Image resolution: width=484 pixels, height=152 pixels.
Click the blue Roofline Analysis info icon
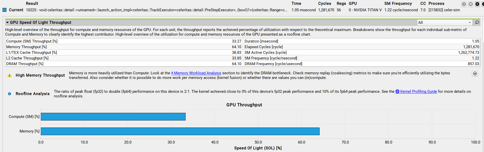coord(9,94)
